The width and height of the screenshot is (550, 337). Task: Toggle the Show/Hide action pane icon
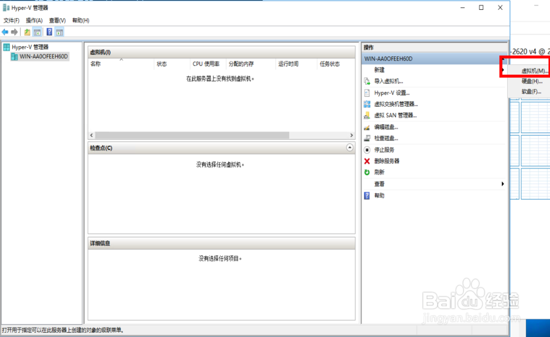pyautogui.click(x=59, y=32)
